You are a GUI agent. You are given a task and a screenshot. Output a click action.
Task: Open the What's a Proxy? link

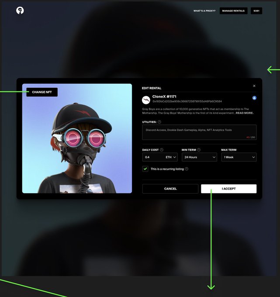pyautogui.click(x=204, y=11)
